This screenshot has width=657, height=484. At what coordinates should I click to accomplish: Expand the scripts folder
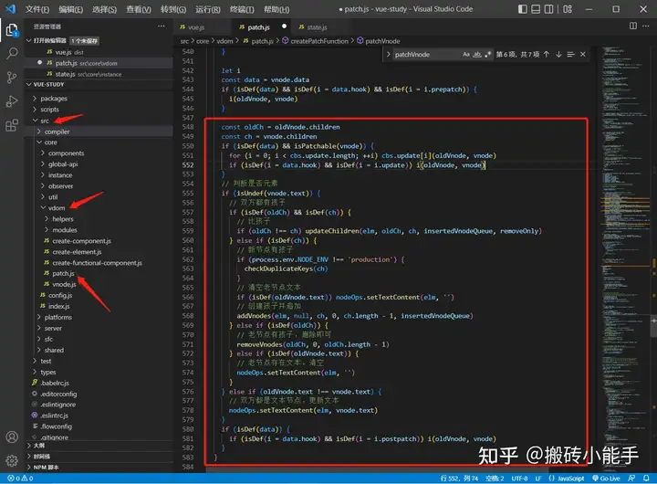click(x=49, y=110)
